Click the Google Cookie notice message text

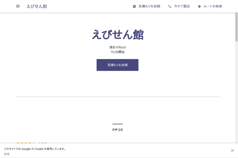[x=35, y=149]
